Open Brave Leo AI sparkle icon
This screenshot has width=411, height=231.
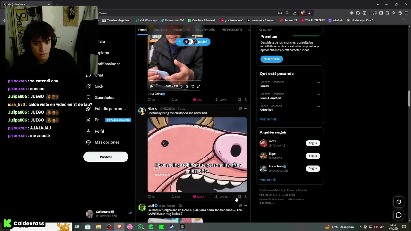coord(394,13)
